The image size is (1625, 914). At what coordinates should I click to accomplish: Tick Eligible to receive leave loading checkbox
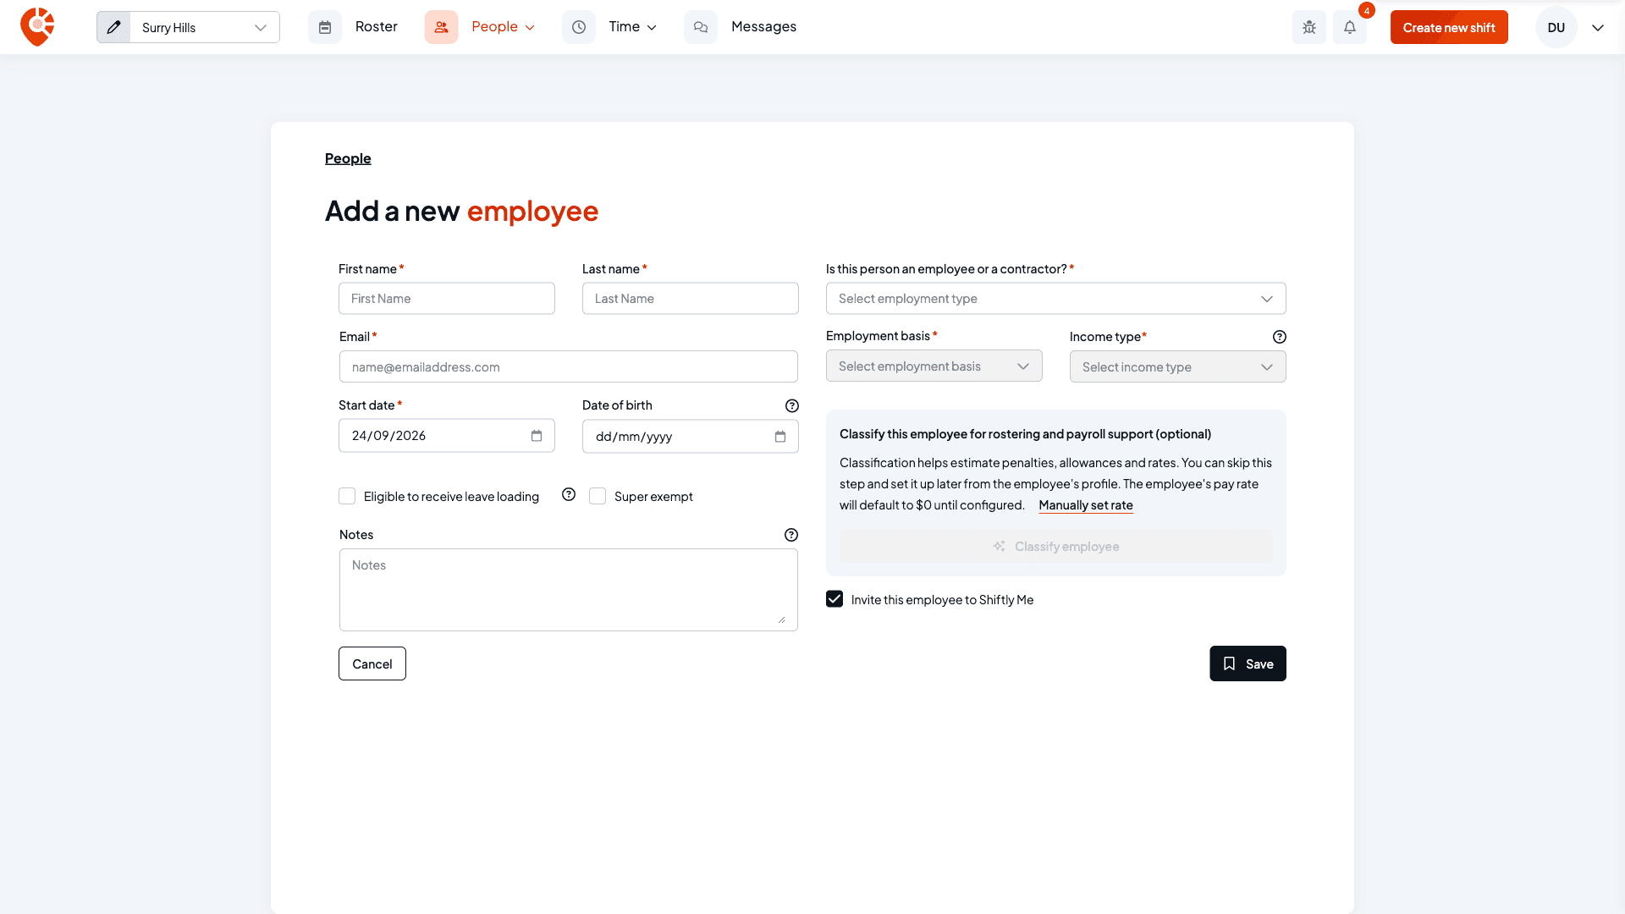(347, 496)
